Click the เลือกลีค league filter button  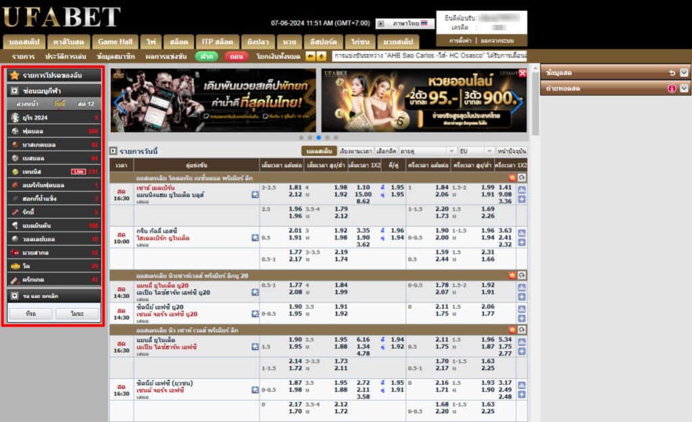point(386,151)
